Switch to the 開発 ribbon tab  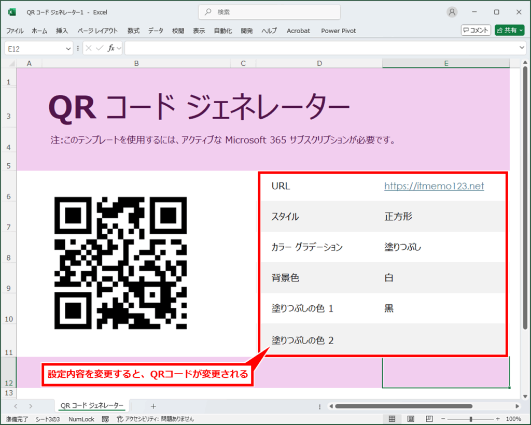tap(246, 31)
